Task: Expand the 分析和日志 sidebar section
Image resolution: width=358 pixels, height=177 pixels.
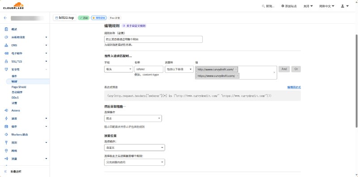Action: coord(46,37)
